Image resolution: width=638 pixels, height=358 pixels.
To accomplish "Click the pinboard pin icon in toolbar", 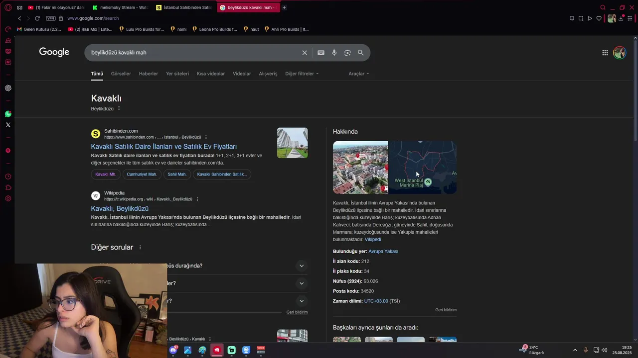I will tap(572, 18).
